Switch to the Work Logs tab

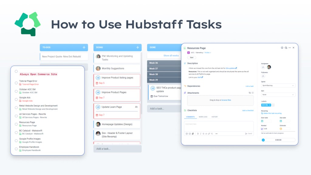click(x=203, y=117)
